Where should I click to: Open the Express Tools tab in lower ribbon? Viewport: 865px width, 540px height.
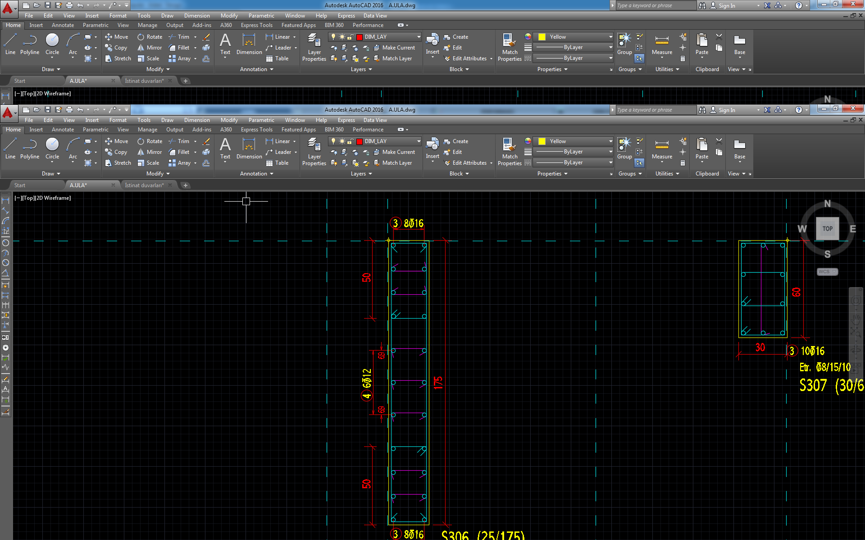pos(256,130)
